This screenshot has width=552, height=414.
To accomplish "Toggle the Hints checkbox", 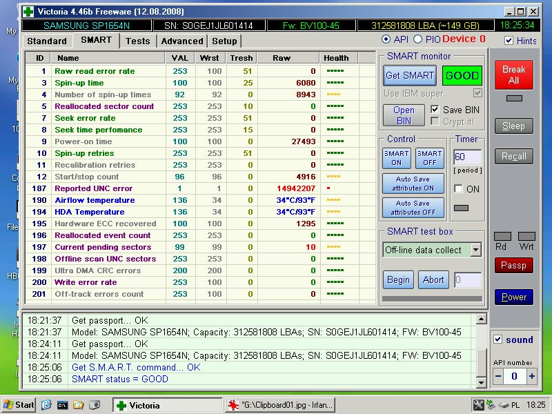I will [509, 40].
